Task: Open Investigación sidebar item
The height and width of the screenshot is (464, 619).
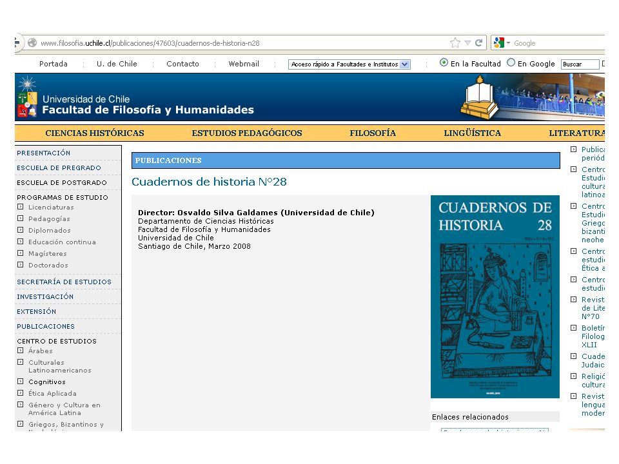Action: pos(45,296)
